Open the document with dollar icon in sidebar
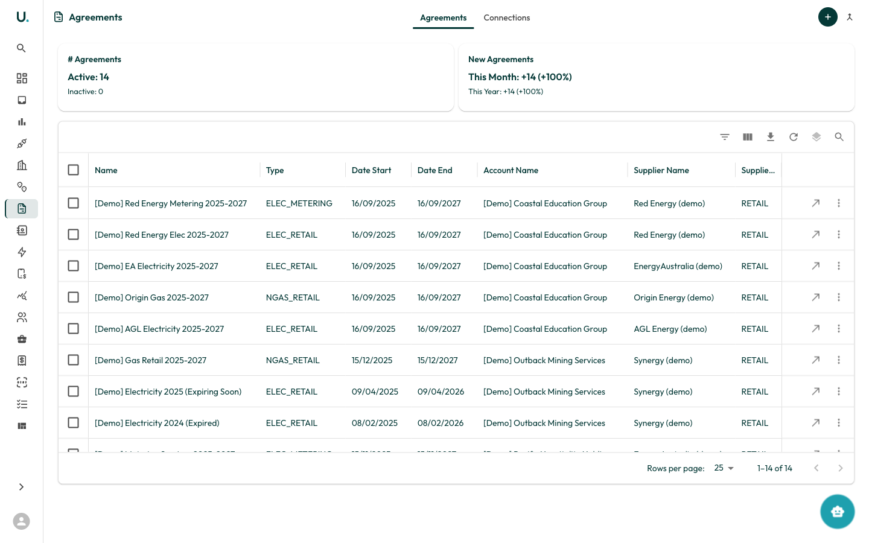The image size is (869, 543). [x=22, y=274]
